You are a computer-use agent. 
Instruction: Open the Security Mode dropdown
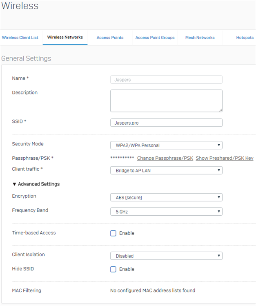(166, 145)
